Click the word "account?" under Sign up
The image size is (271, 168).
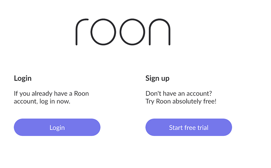coord(200,93)
